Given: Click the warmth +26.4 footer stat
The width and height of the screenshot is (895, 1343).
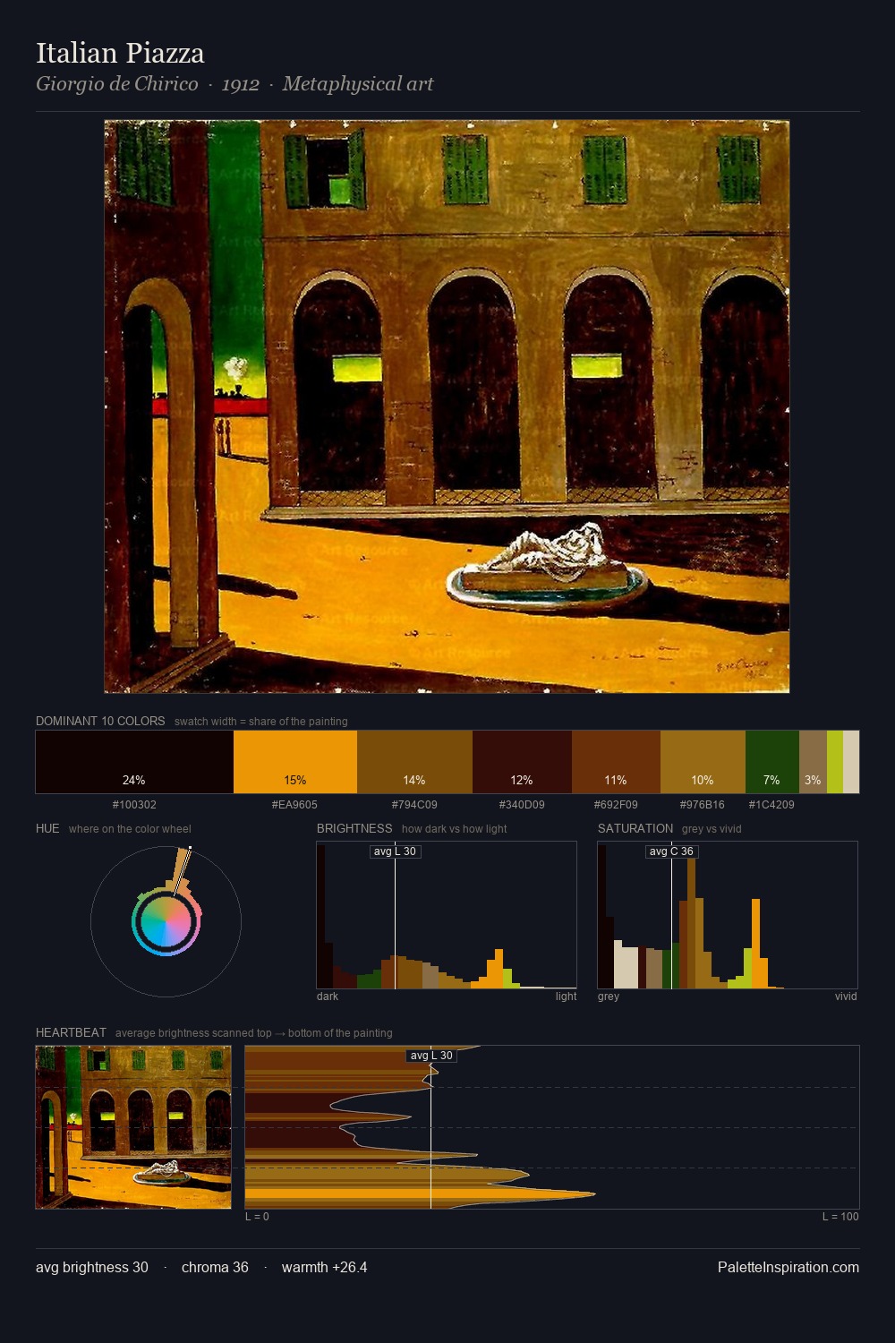Looking at the screenshot, I should (324, 1267).
